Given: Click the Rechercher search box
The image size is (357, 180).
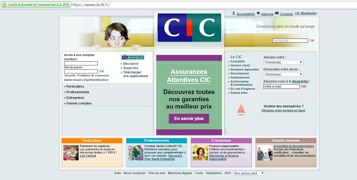Looking at the screenshot, I should 290,41.
